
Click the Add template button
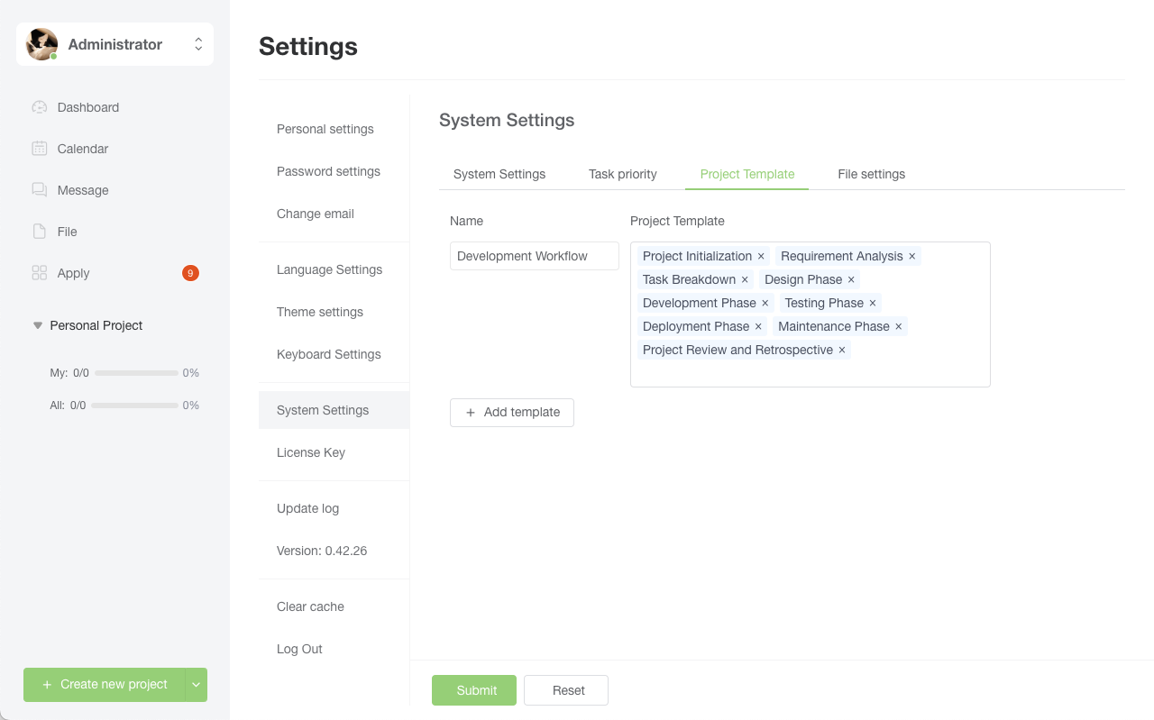click(512, 412)
